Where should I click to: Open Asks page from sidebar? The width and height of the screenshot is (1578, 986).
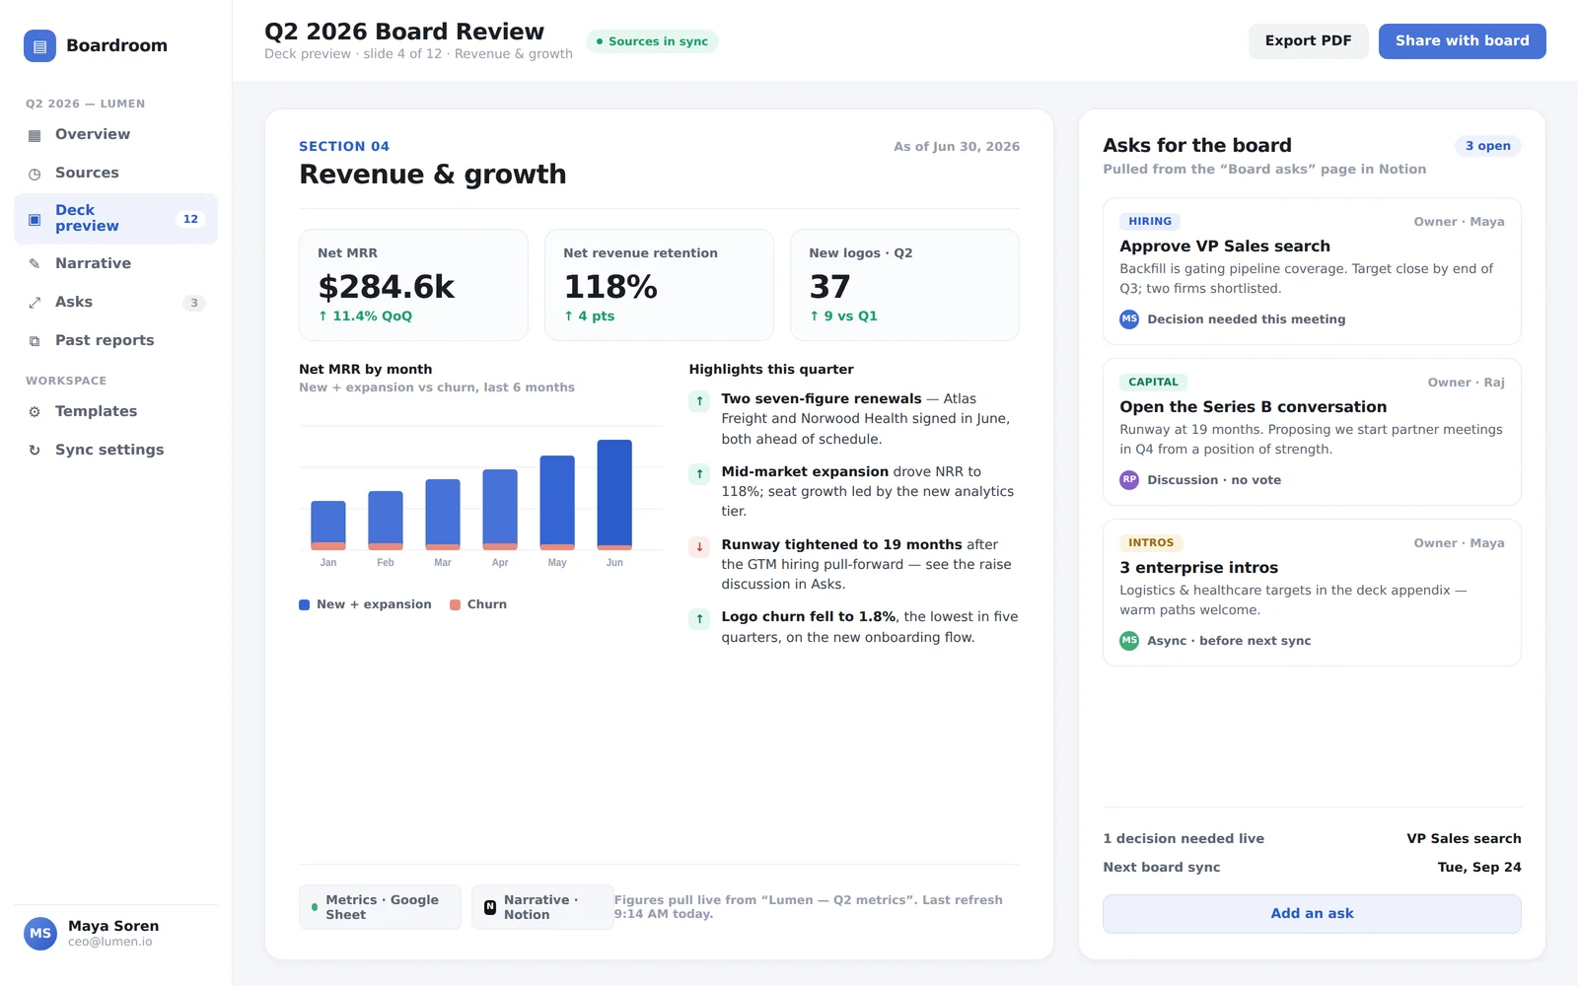(x=115, y=303)
